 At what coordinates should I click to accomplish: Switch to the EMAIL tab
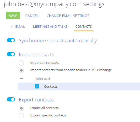(x=20, y=27)
